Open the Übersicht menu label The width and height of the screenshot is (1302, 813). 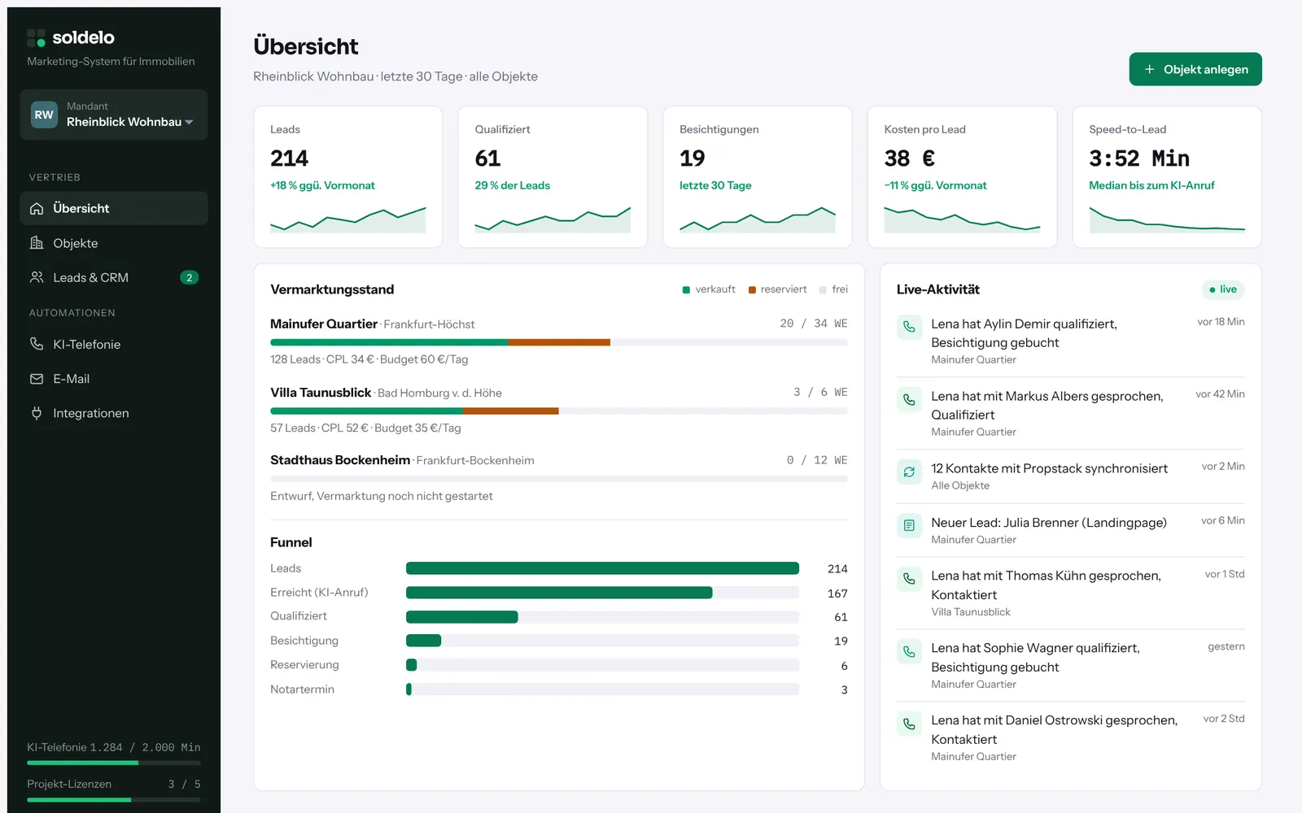(81, 208)
